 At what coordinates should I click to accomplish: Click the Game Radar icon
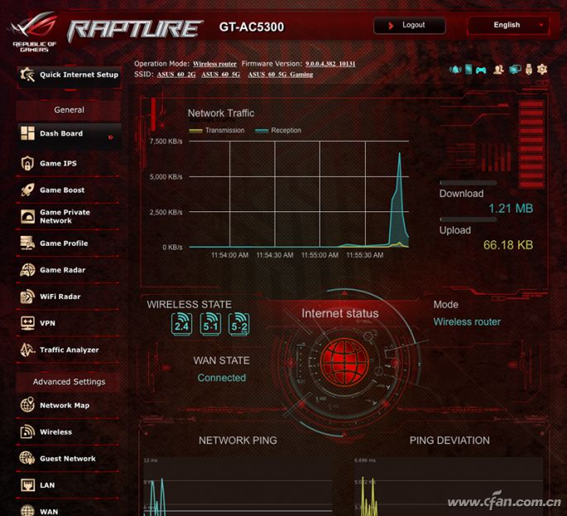27,270
